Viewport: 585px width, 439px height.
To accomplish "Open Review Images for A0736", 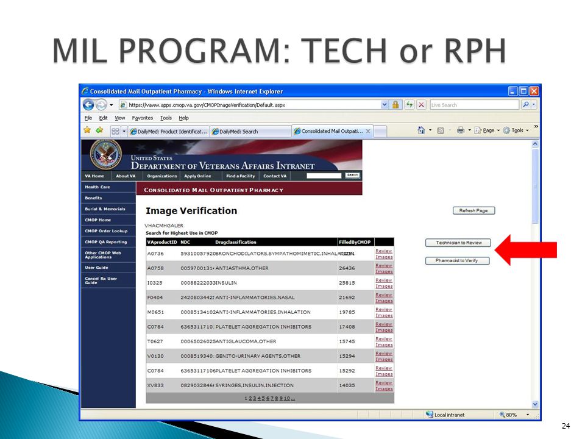I will 384,254.
